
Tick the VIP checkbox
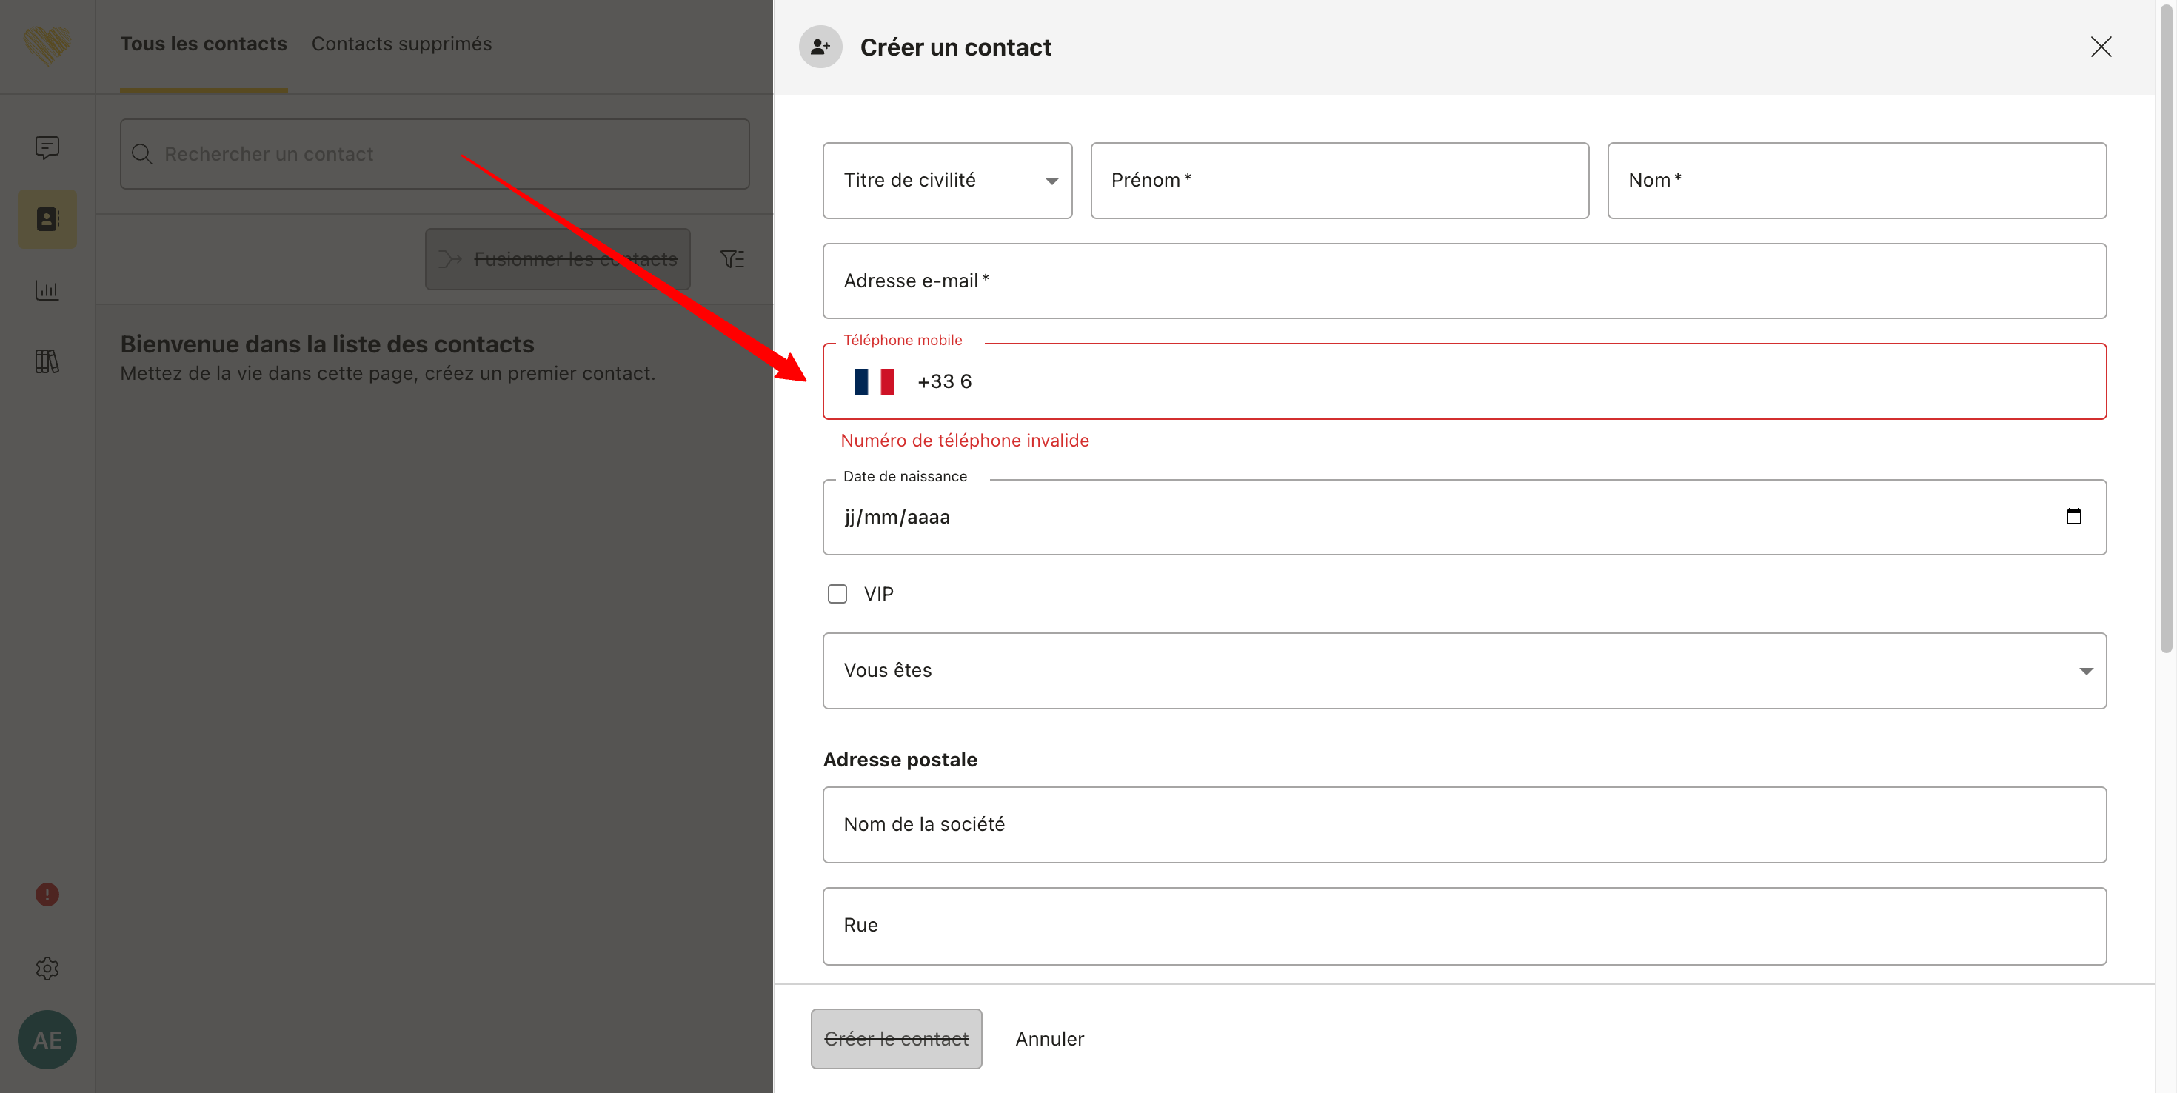(837, 594)
